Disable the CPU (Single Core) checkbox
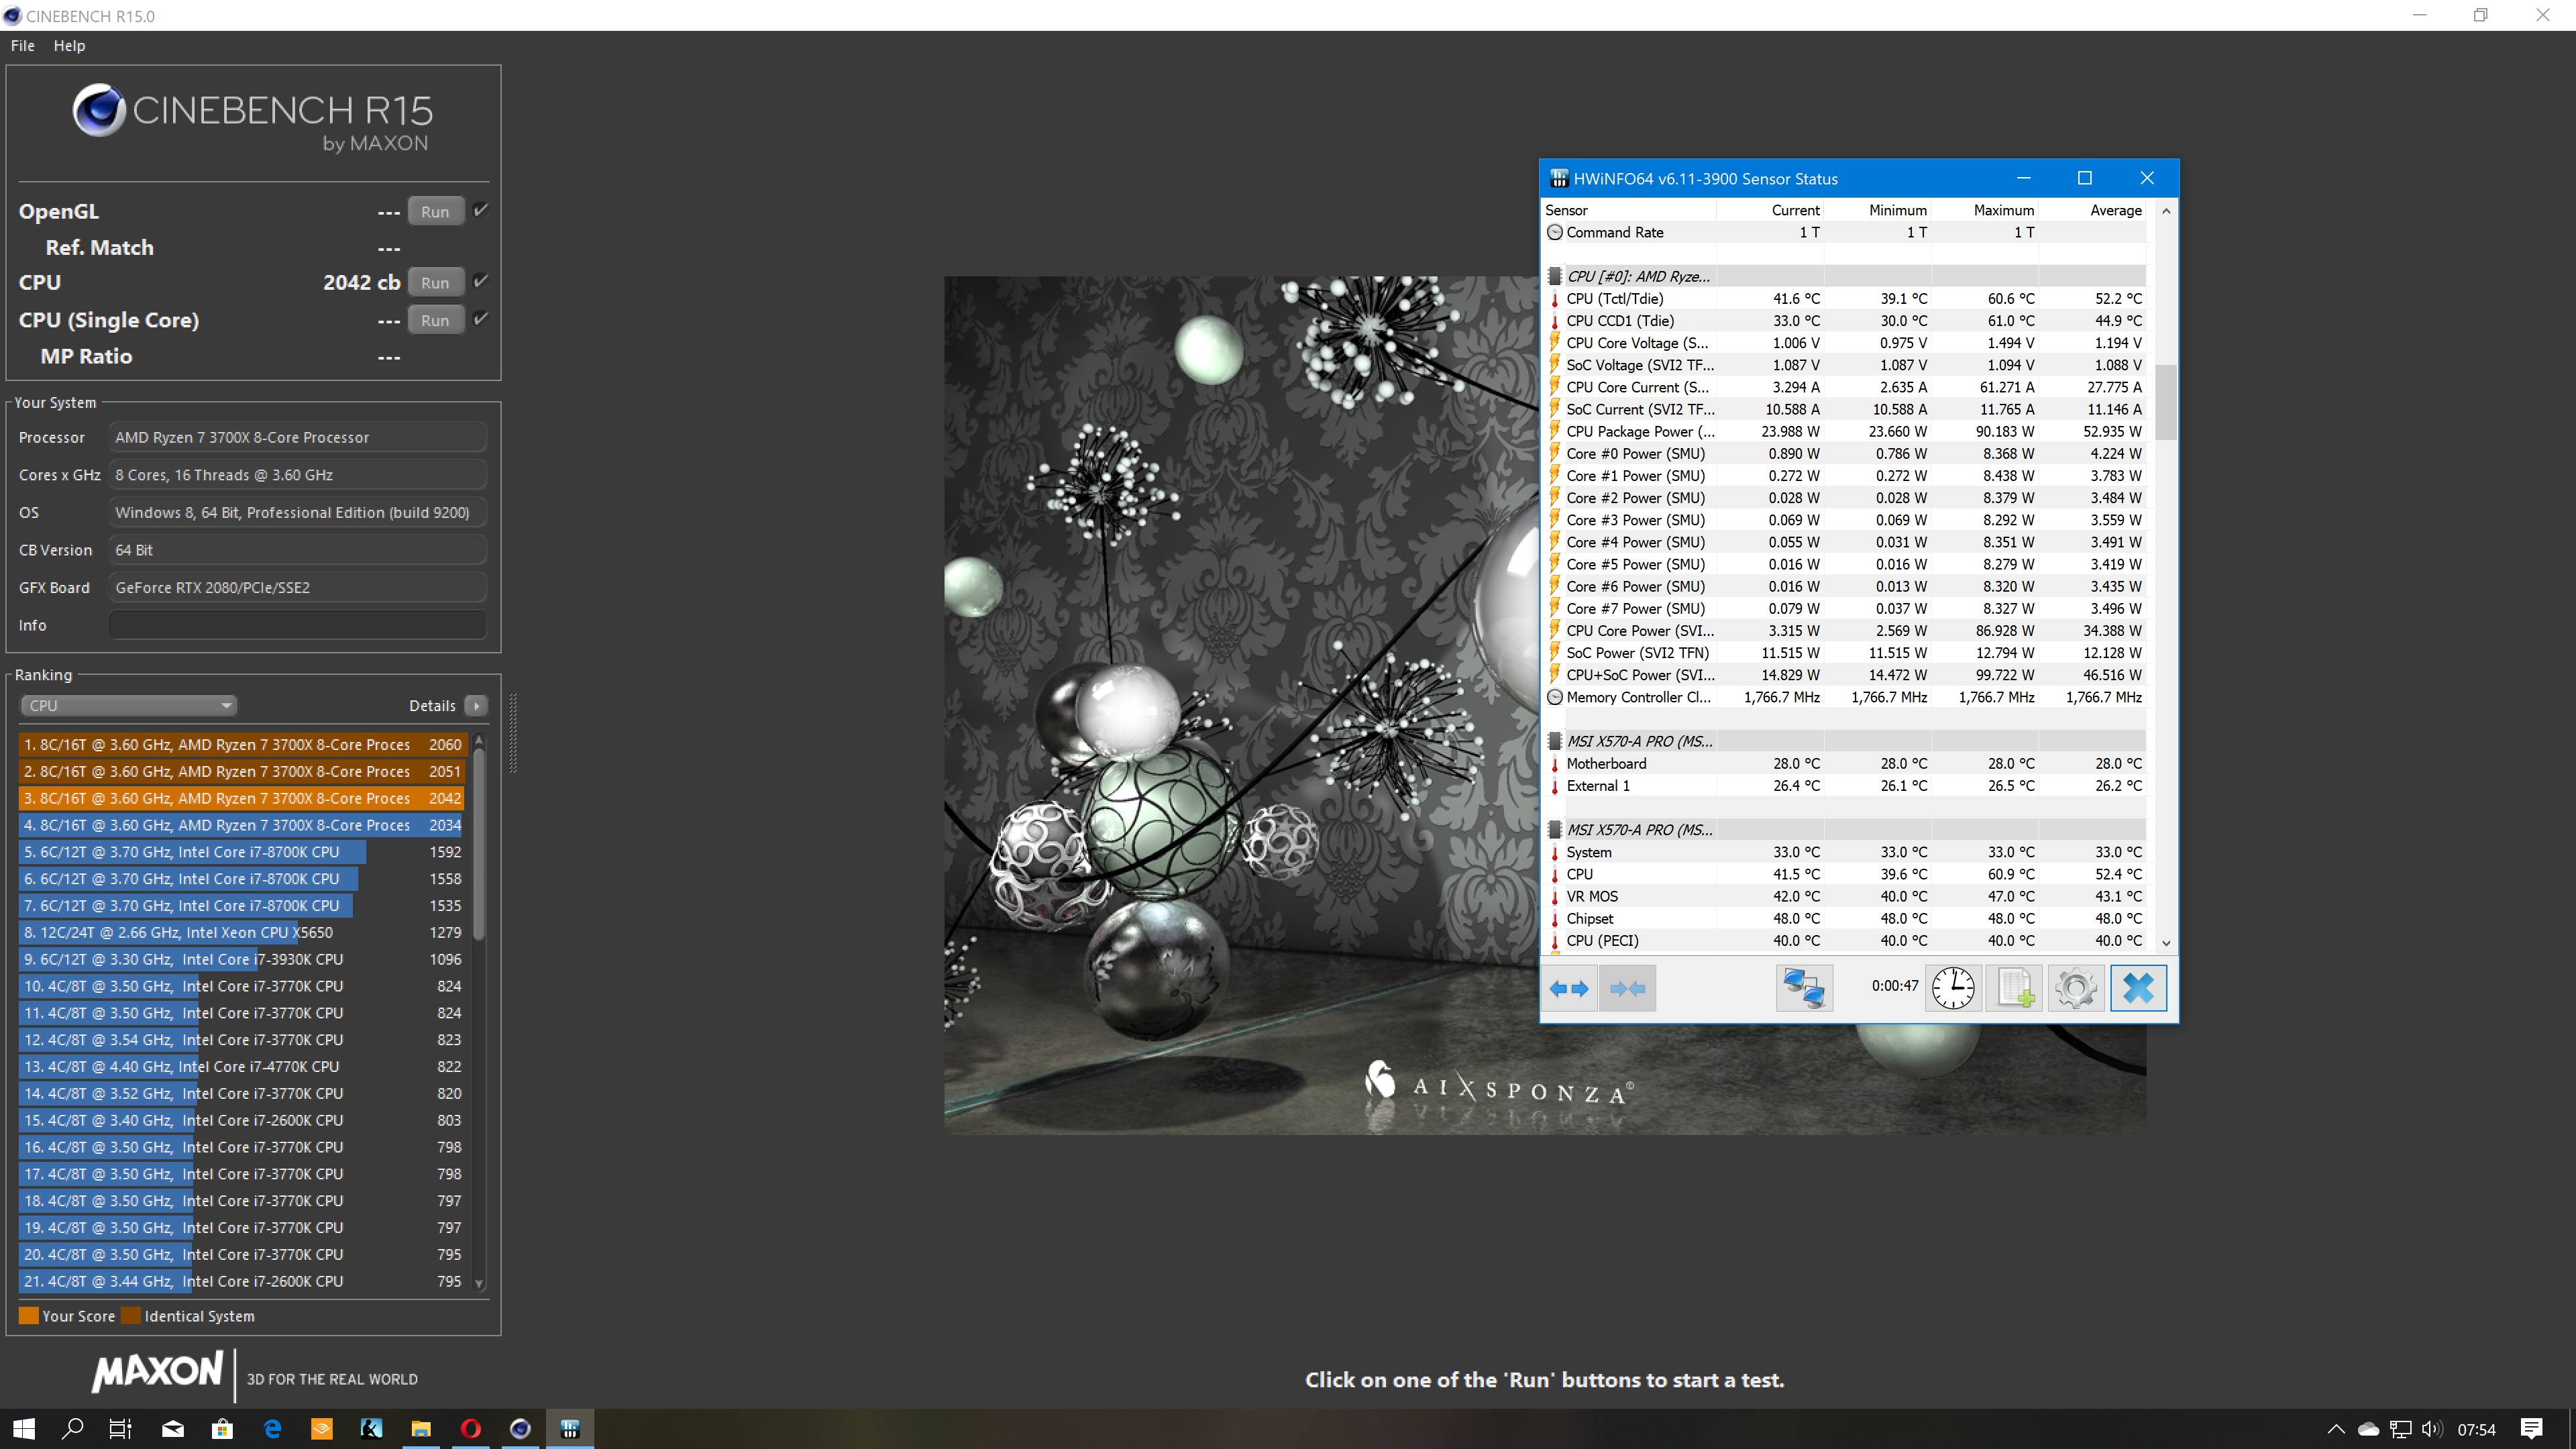The height and width of the screenshot is (1449, 2576). [481, 319]
